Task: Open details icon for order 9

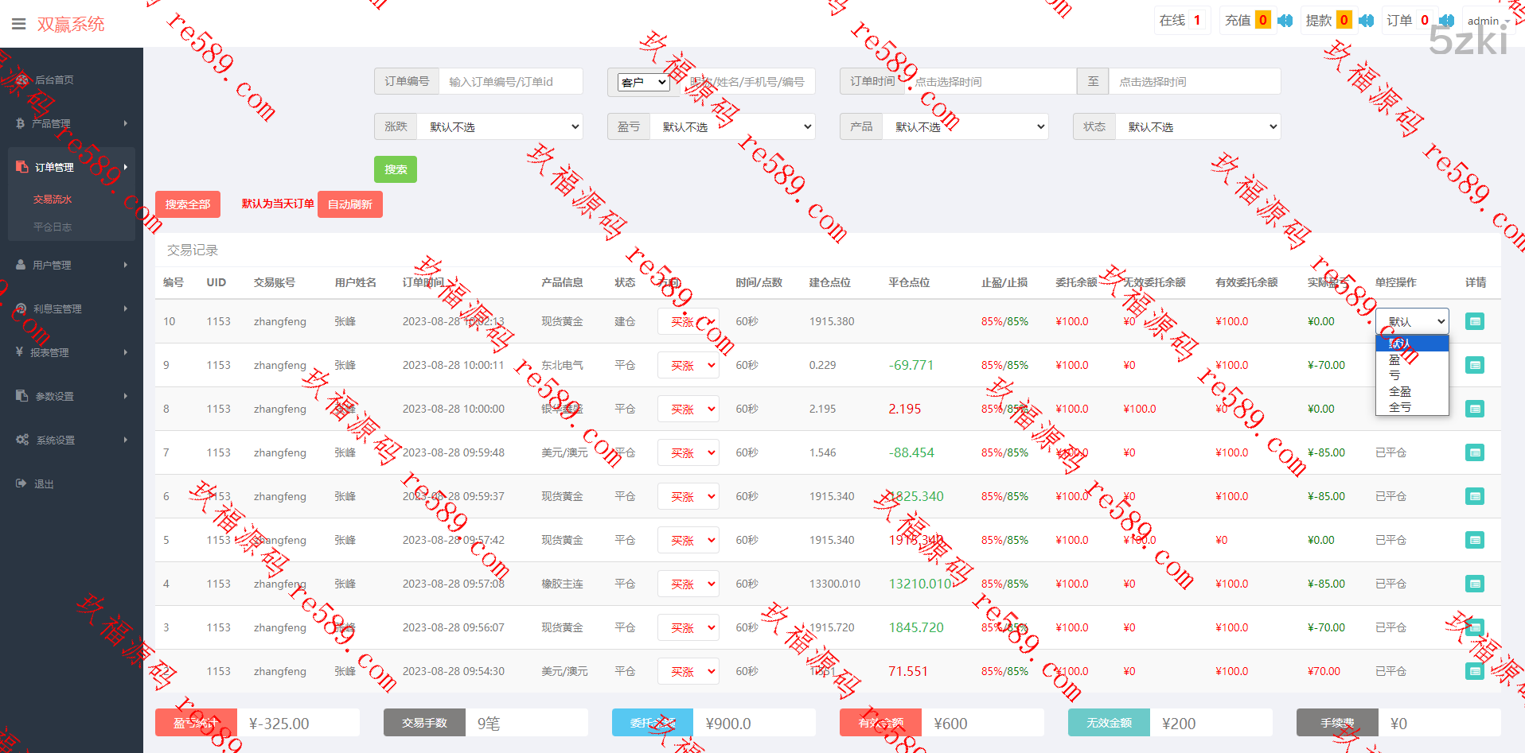Action: 1474,365
